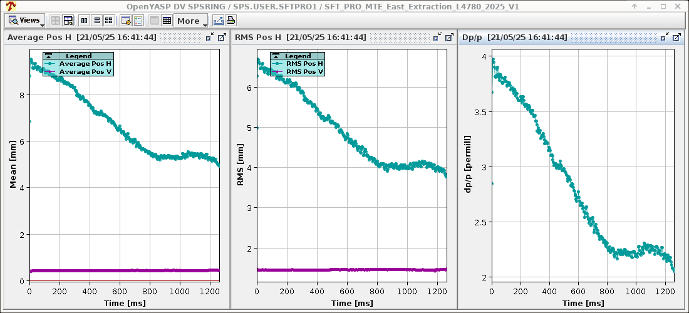Viewport: 689px width, 313px height.
Task: Maximize the Dp/p chart panel
Action: [676, 38]
